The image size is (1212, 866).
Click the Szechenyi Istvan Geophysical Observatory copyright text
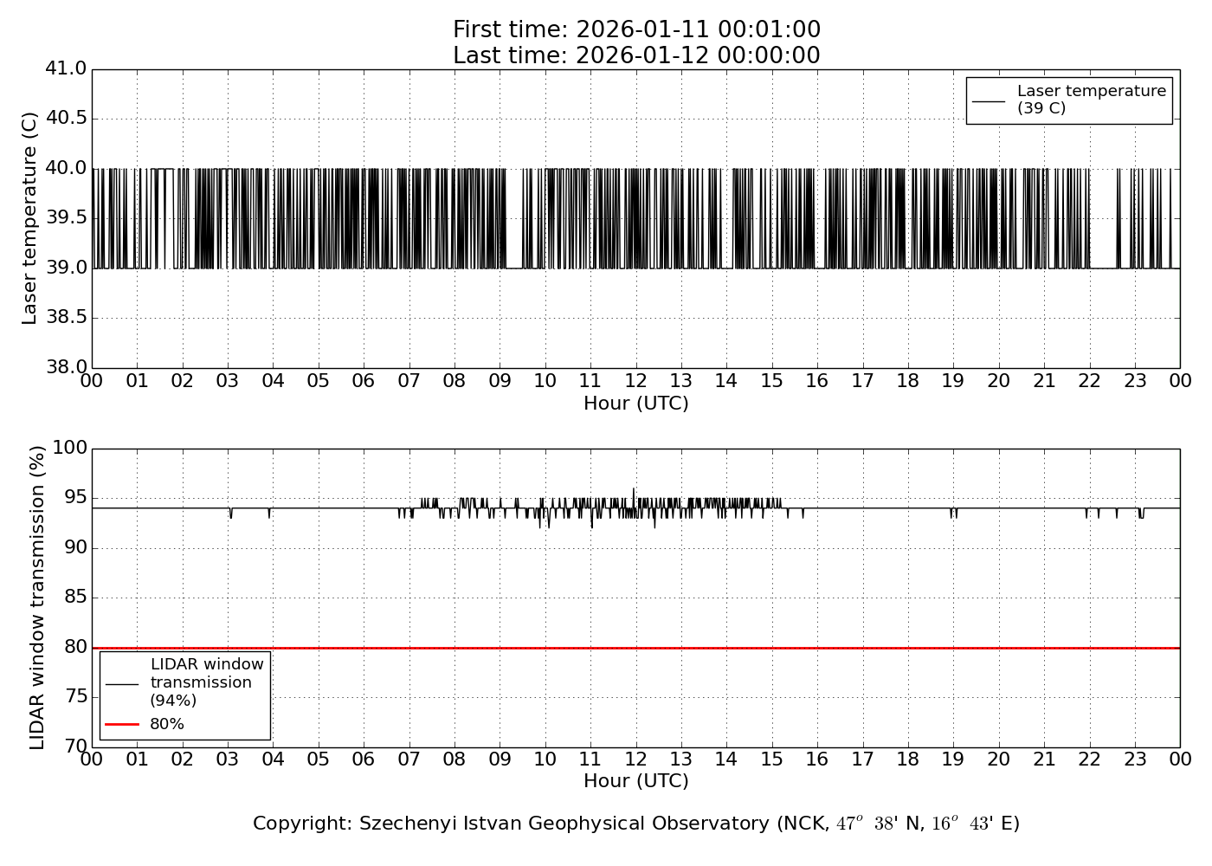(x=636, y=824)
